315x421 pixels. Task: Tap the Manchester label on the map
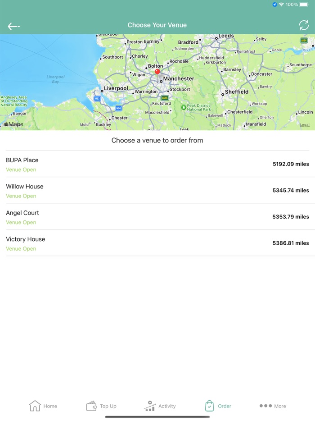pyautogui.click(x=179, y=79)
